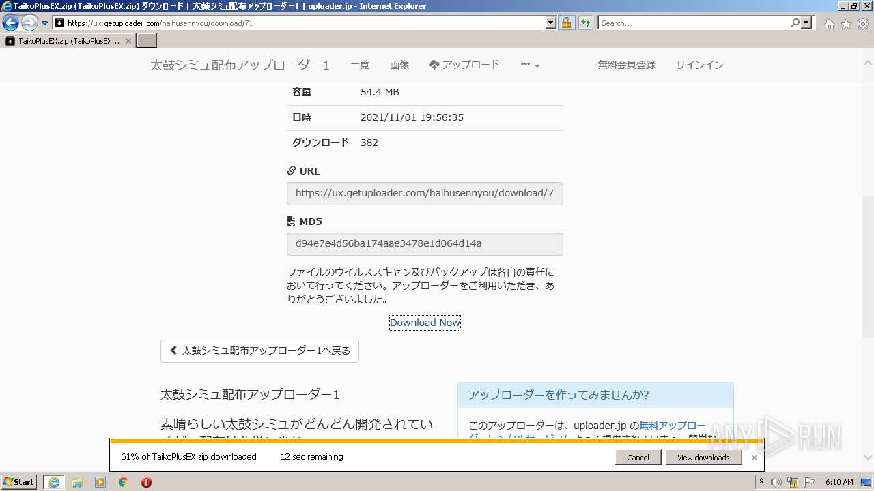Click the browser Forward arrow button
This screenshot has width=874, height=491.
(x=29, y=23)
